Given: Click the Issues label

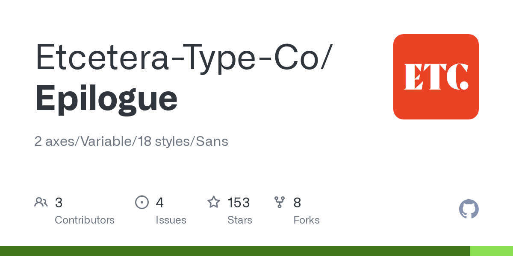Looking at the screenshot, I should [x=171, y=220].
